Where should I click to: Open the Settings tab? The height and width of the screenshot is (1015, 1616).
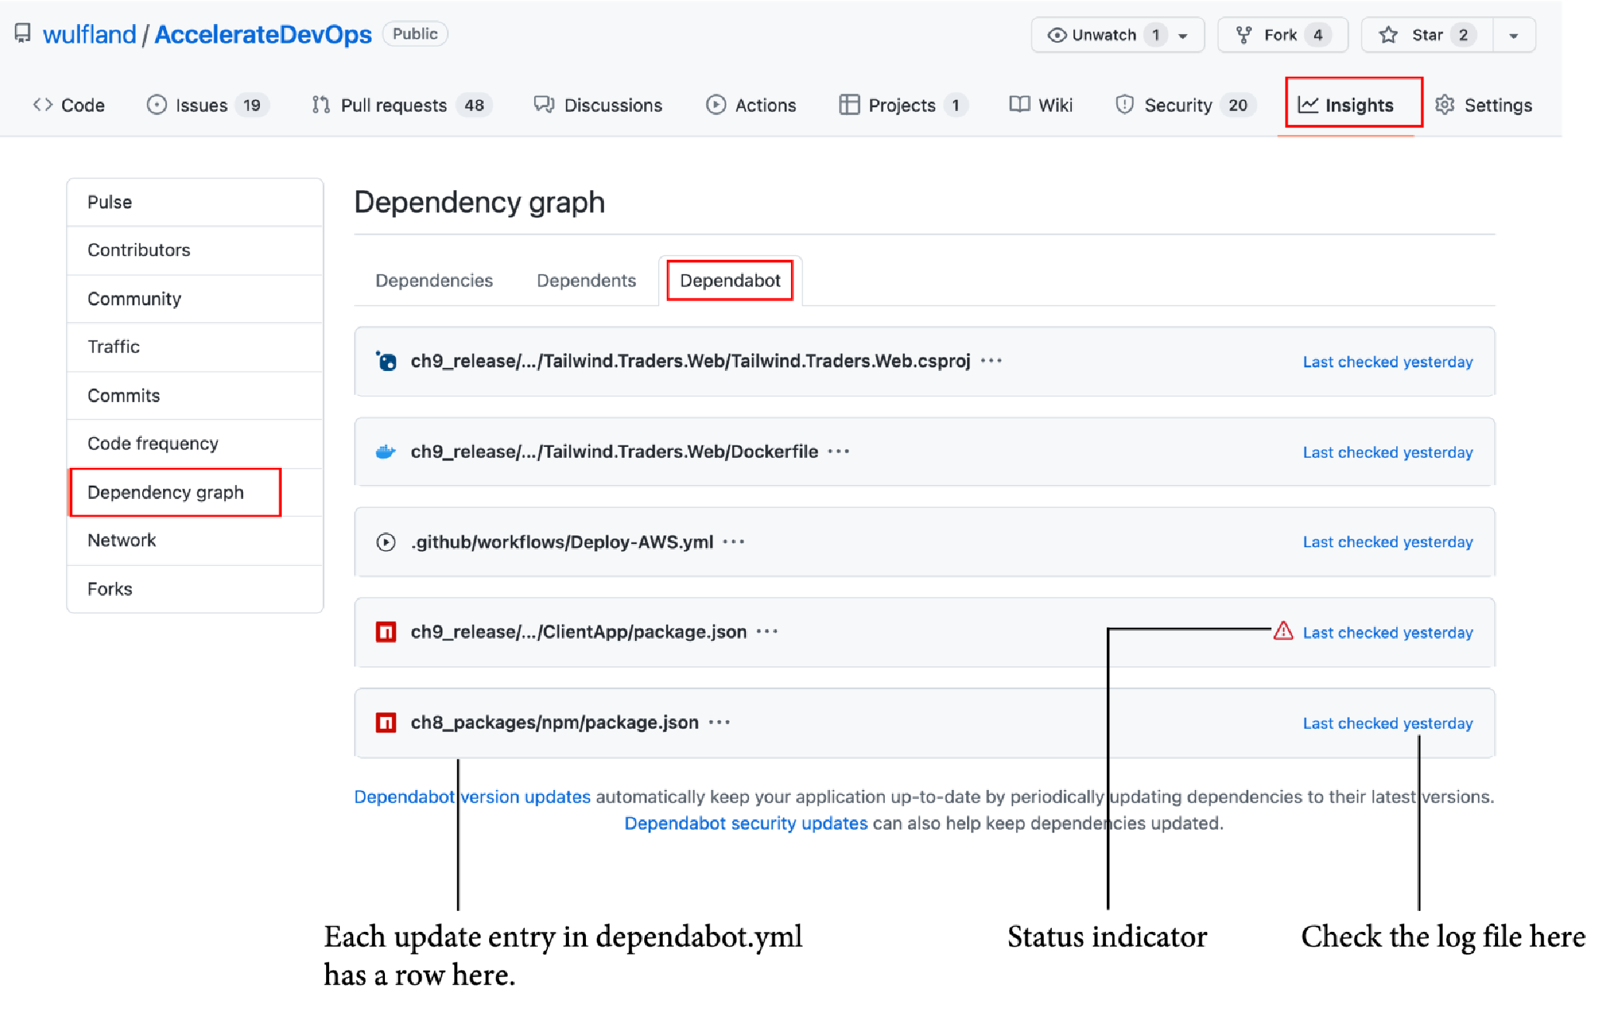[x=1483, y=105]
